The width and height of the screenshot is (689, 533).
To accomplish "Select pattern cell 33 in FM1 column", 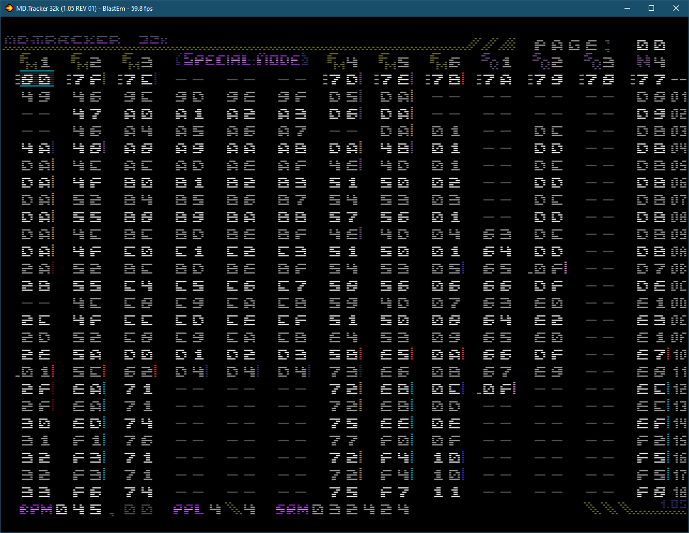I will coord(36,492).
